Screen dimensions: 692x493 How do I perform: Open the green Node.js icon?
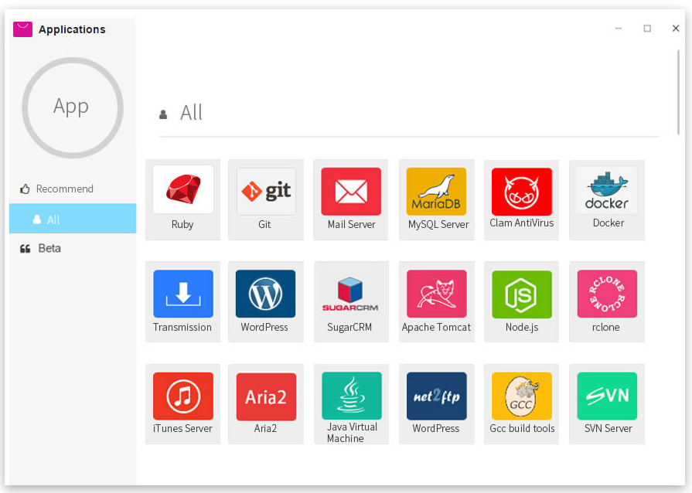click(522, 294)
